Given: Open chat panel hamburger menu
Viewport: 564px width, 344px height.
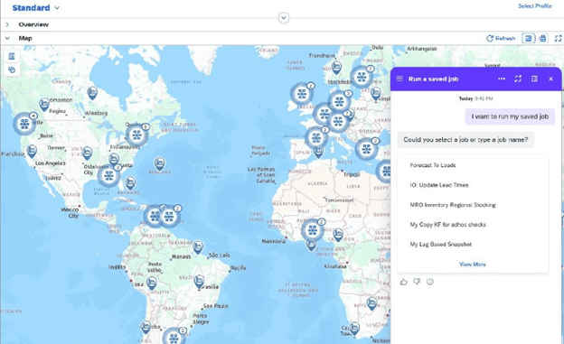Looking at the screenshot, I should click(399, 79).
